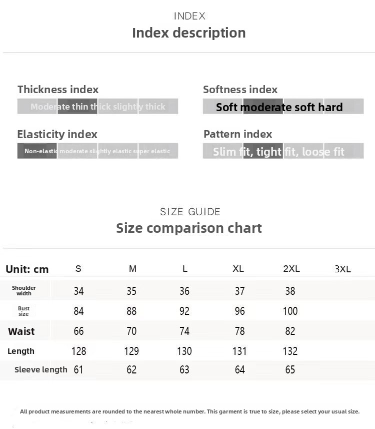
Task: Click the highlighted segment of Softness index bar
Action: click(263, 106)
